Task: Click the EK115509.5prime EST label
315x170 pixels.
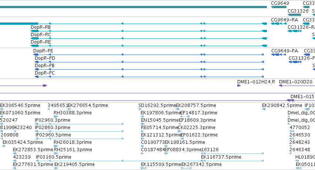Action: 161,165
